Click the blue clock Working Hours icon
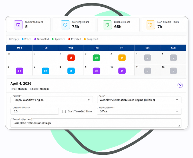The height and width of the screenshot is (158, 193). coord(65,25)
